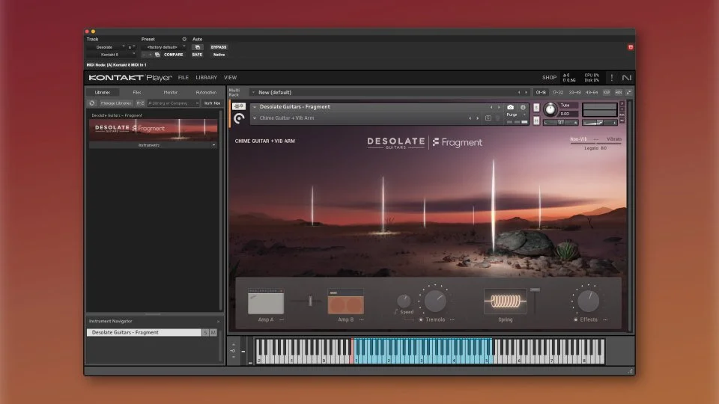The height and width of the screenshot is (404, 719).
Task: Select rack page 17-32
Action: click(x=558, y=93)
